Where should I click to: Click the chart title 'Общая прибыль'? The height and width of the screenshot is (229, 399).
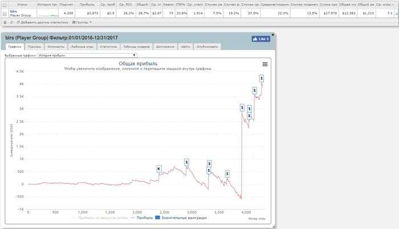tap(138, 64)
